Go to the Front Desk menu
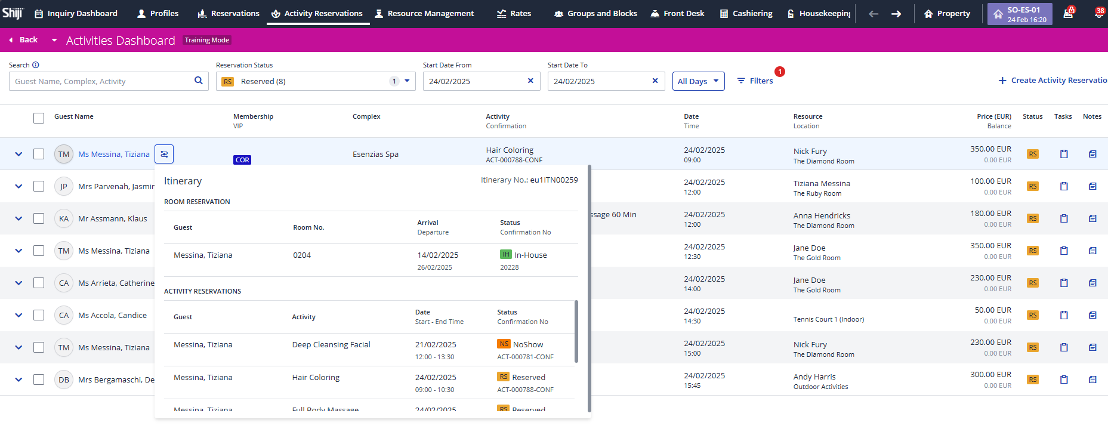This screenshot has height=435, width=1108. click(x=677, y=14)
